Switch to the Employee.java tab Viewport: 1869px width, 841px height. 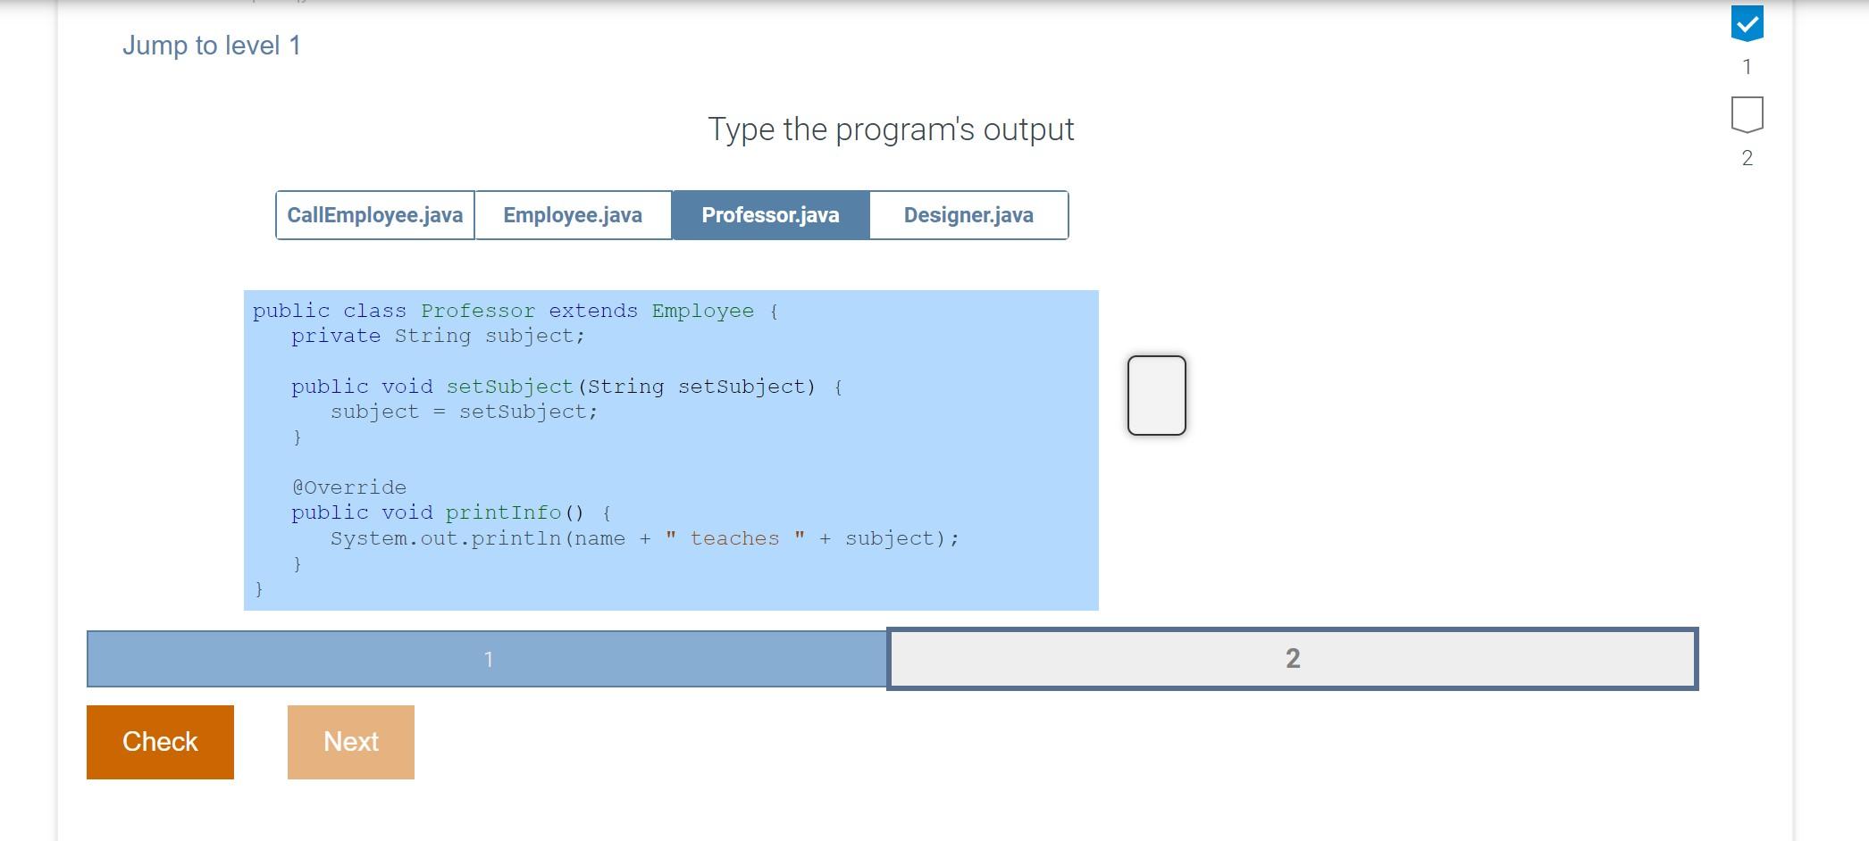[573, 214]
